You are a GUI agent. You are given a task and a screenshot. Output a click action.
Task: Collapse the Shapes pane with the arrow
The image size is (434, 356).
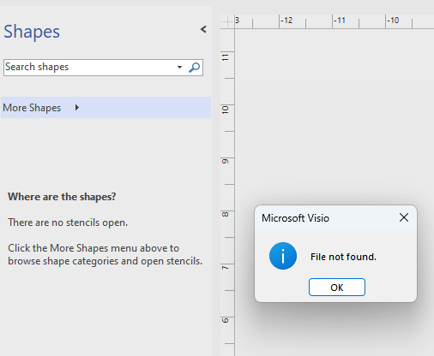coord(203,29)
